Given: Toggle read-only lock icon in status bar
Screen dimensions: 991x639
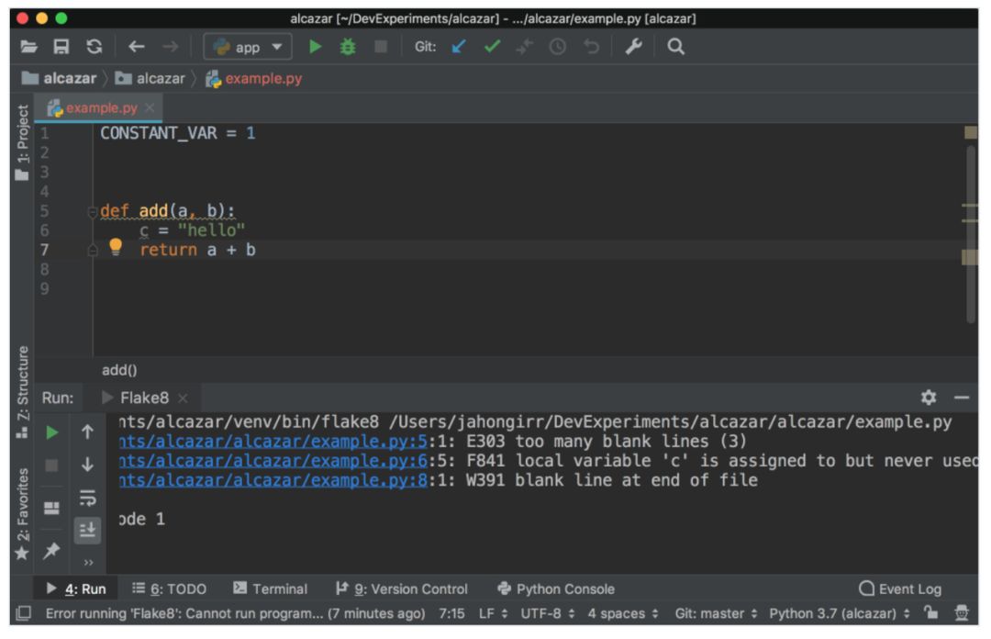Looking at the screenshot, I should (x=931, y=613).
